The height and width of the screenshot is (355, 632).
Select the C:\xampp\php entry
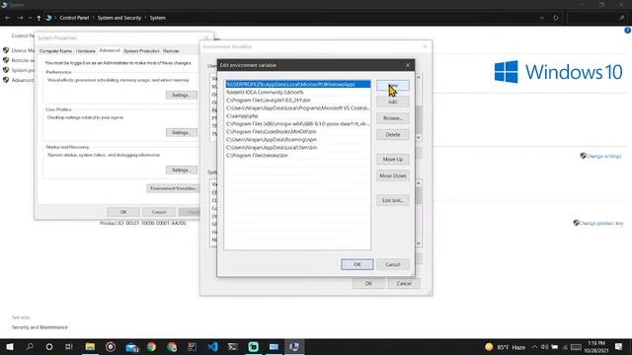click(x=298, y=116)
